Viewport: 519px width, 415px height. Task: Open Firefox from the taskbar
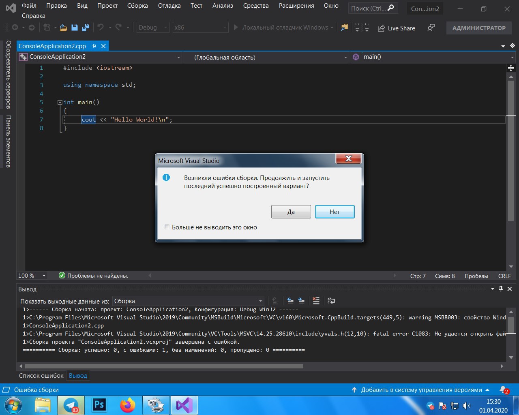[128, 405]
